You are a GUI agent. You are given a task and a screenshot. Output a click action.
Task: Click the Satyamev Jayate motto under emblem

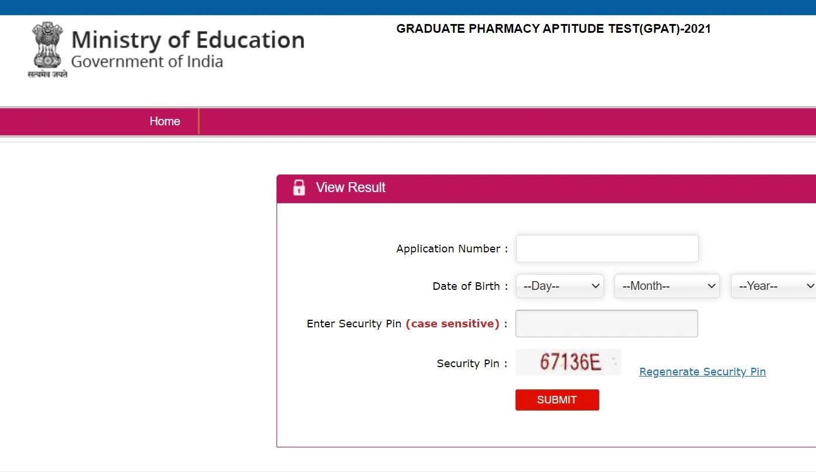[x=47, y=74]
